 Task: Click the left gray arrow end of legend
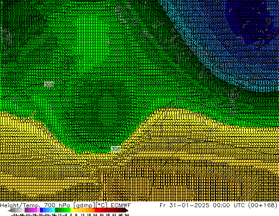[10, 210]
